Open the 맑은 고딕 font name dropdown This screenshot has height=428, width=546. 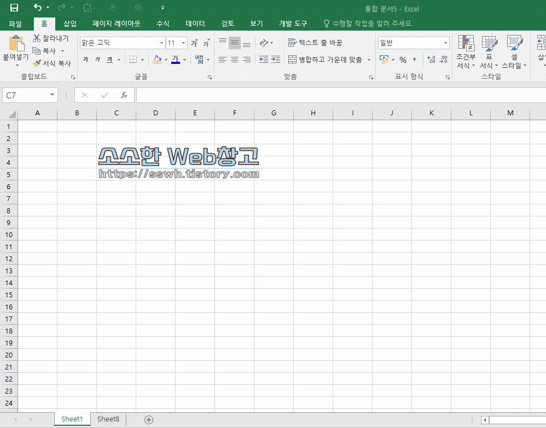coord(161,43)
